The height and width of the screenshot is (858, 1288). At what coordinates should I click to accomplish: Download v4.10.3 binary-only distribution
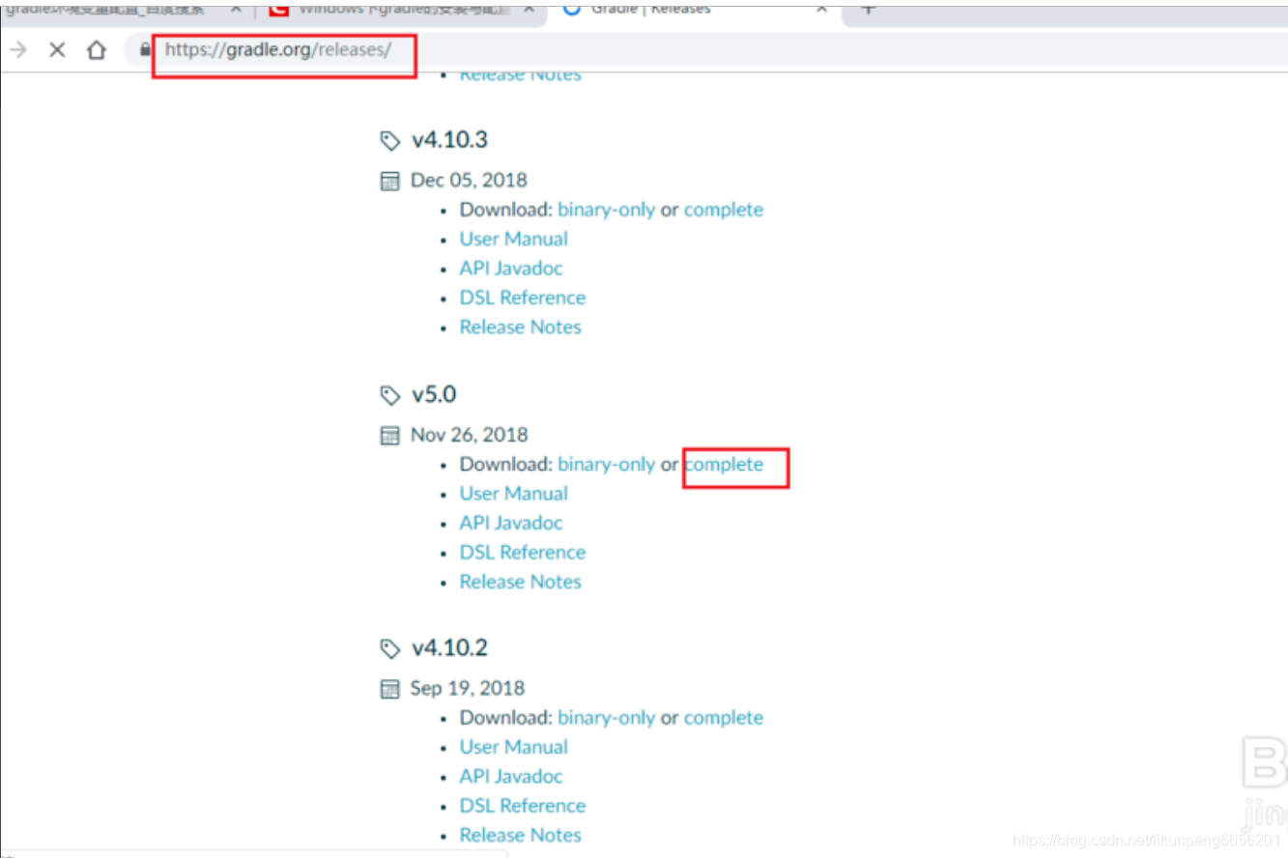pos(606,210)
